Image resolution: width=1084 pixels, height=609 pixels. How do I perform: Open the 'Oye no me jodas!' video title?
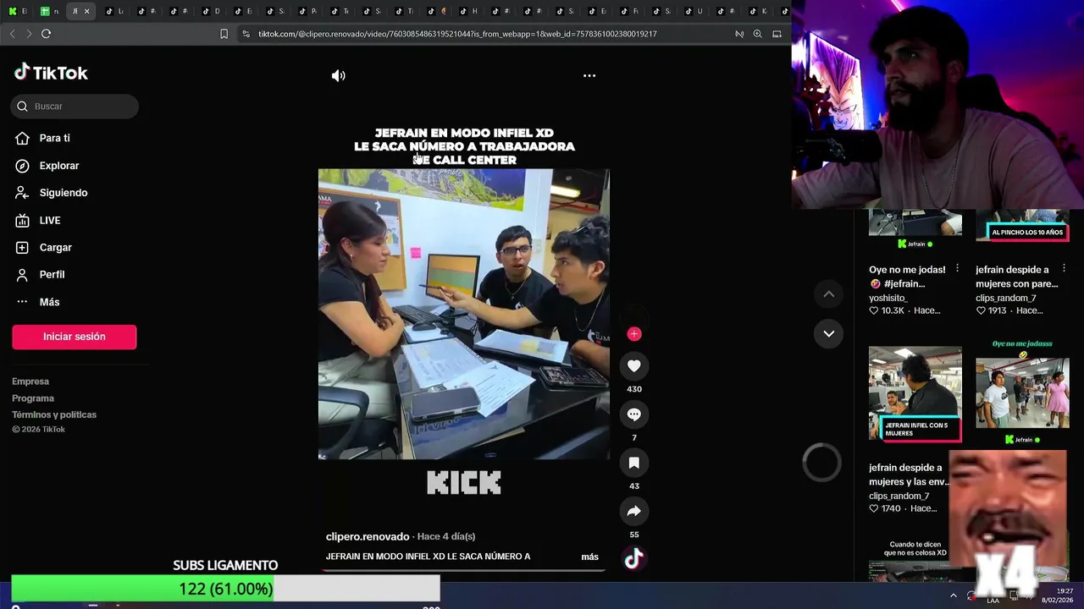[x=907, y=277]
